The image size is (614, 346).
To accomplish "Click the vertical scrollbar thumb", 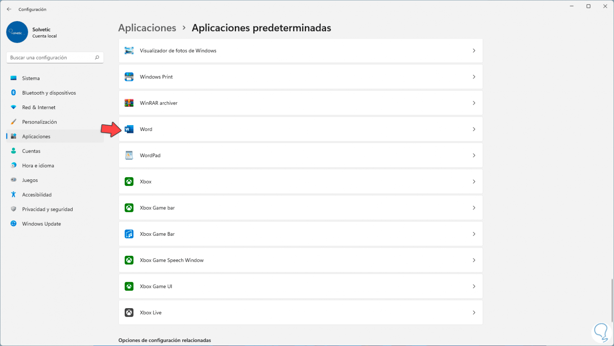I will point(612,301).
